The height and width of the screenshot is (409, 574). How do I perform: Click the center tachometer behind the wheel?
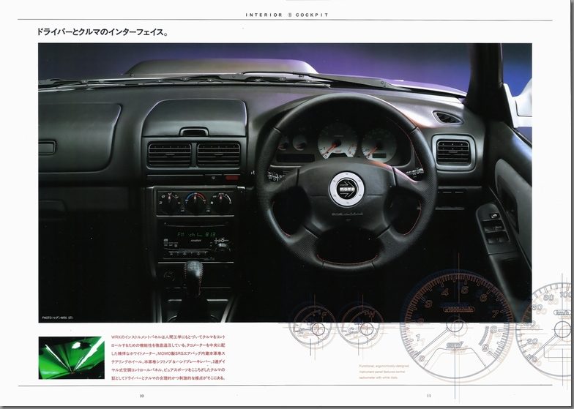[x=338, y=140]
